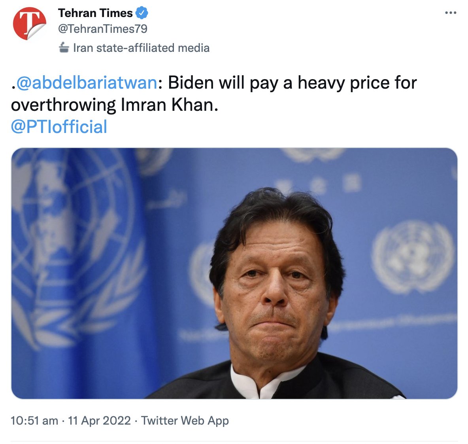Open the three-dot more options menu
The image size is (468, 444).
pos(451,13)
